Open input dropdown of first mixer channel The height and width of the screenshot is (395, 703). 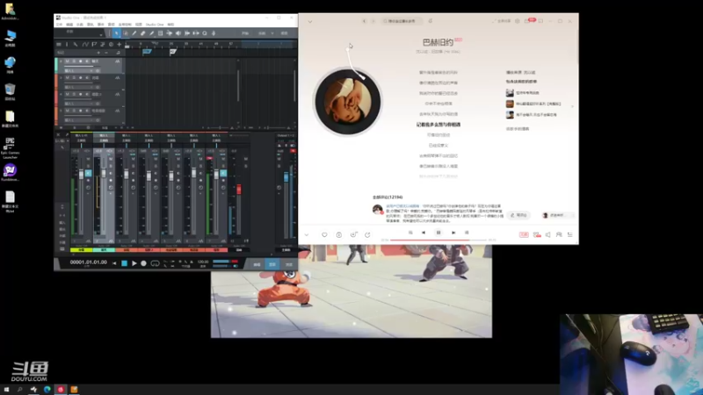[x=81, y=135]
